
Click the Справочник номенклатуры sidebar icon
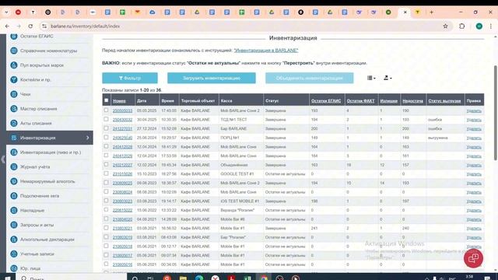(x=14, y=51)
